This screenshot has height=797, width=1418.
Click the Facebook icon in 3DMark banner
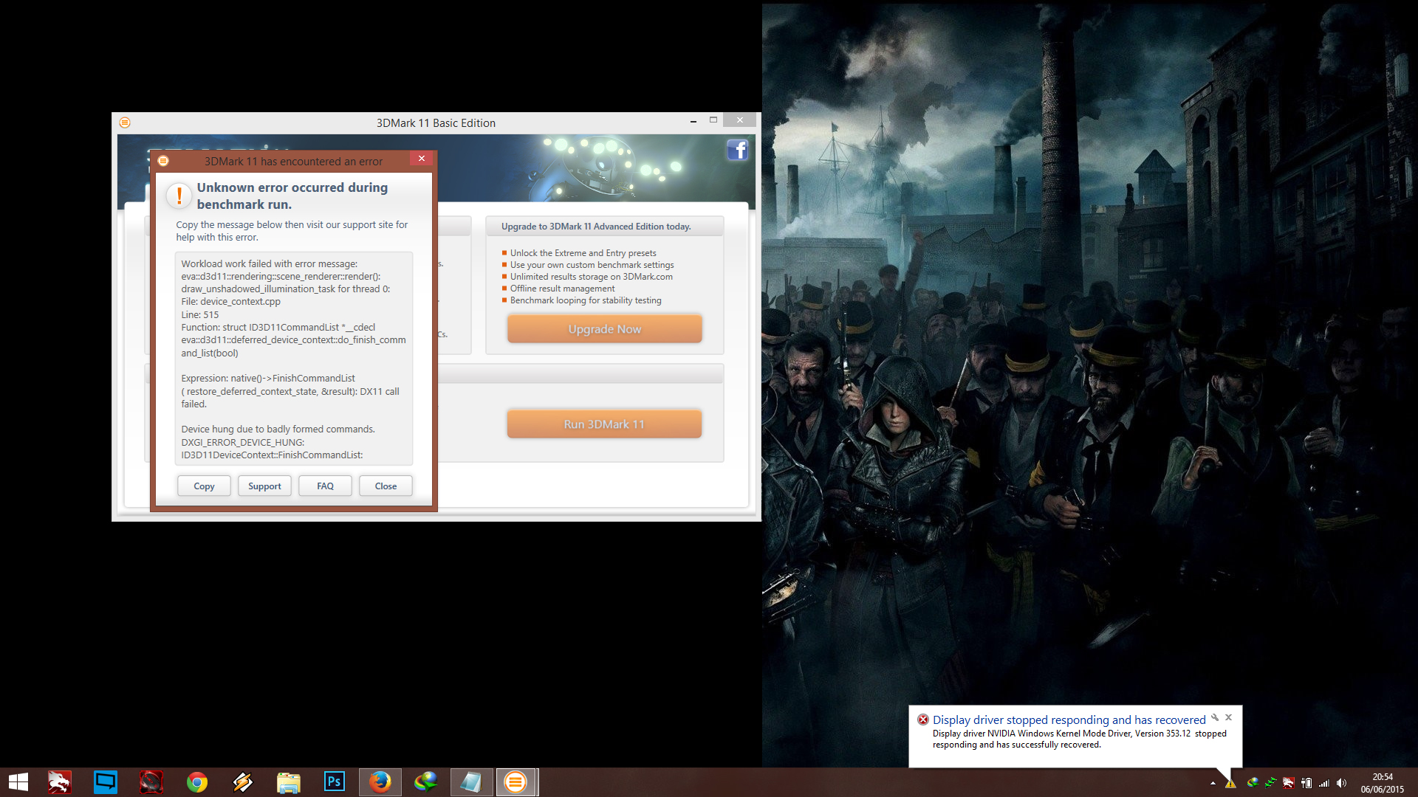(737, 150)
